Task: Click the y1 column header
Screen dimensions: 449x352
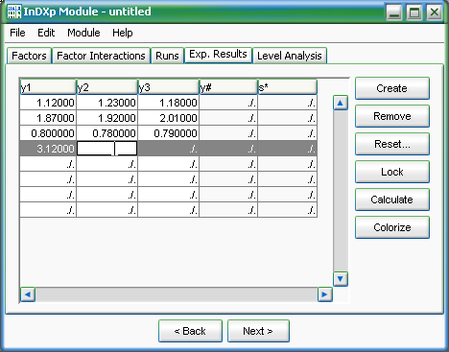Action: (x=48, y=87)
